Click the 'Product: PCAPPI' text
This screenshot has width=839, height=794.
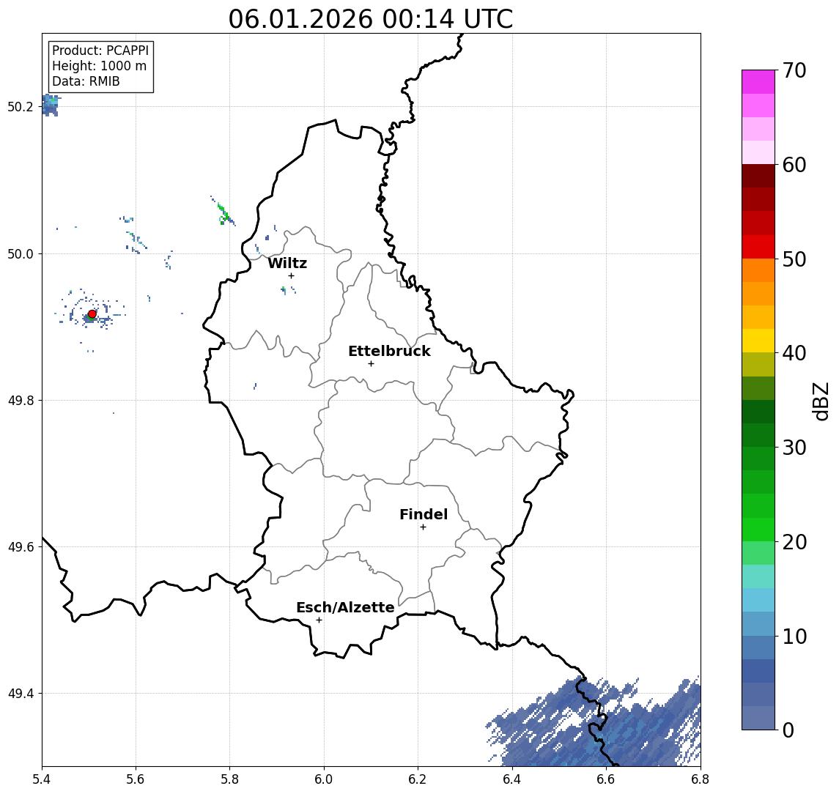pyautogui.click(x=100, y=51)
